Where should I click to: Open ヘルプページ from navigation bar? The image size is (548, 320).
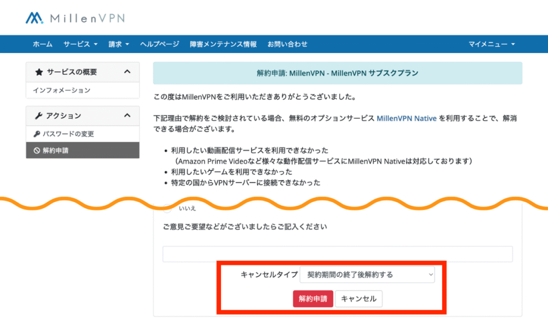coord(159,44)
